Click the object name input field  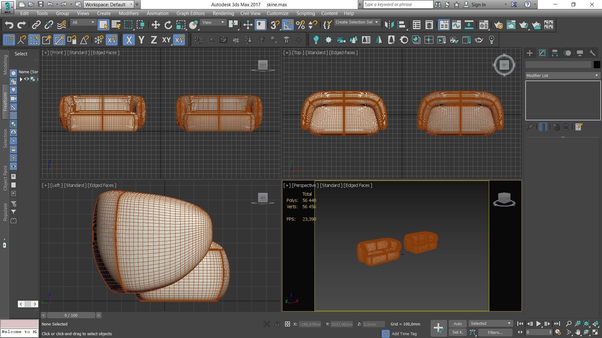tap(558, 64)
